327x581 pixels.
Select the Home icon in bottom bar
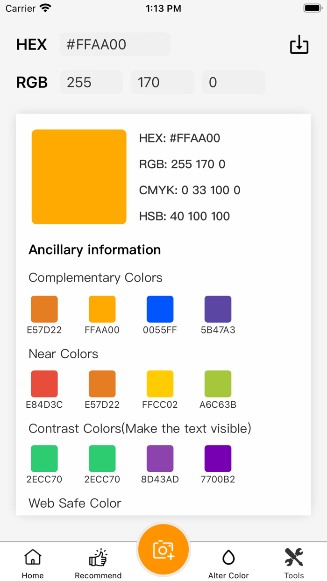point(33,557)
